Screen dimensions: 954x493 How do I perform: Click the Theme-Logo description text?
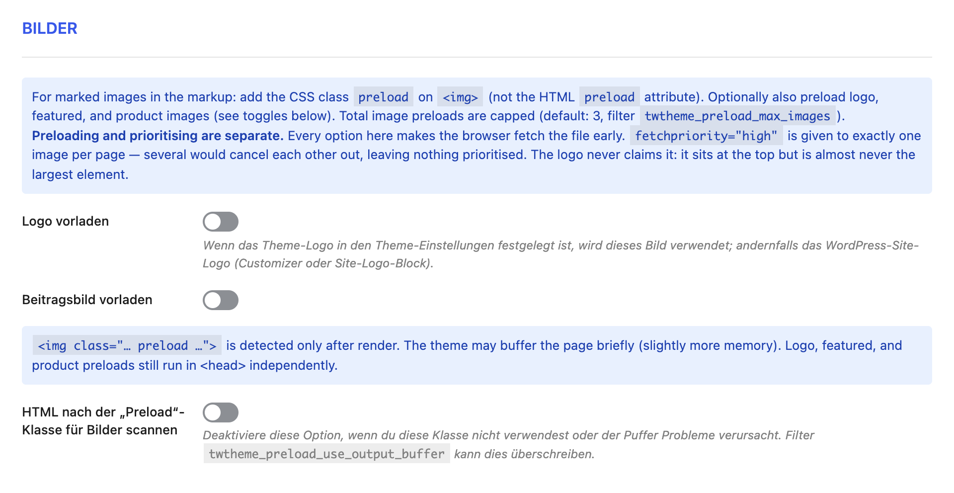coord(560,254)
